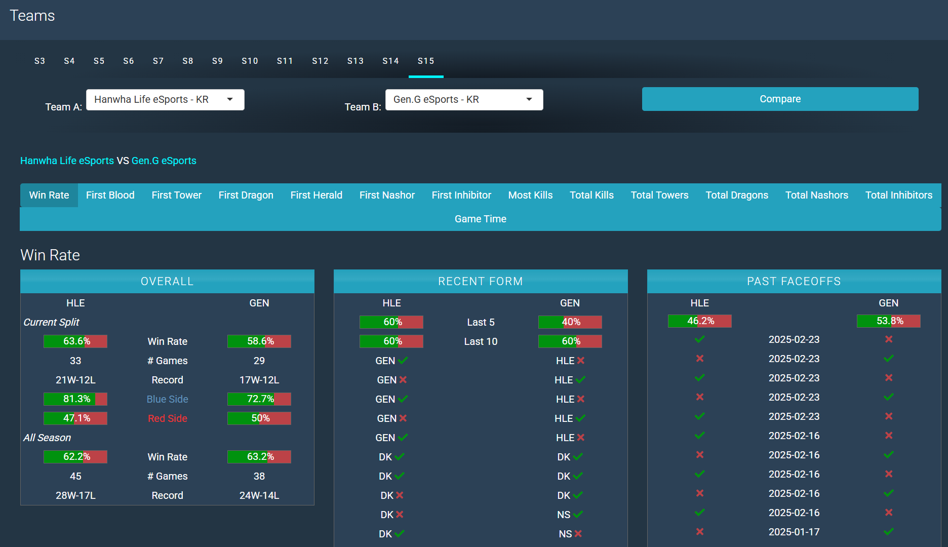
Task: Switch to the Total Dragons tab
Action: point(737,195)
